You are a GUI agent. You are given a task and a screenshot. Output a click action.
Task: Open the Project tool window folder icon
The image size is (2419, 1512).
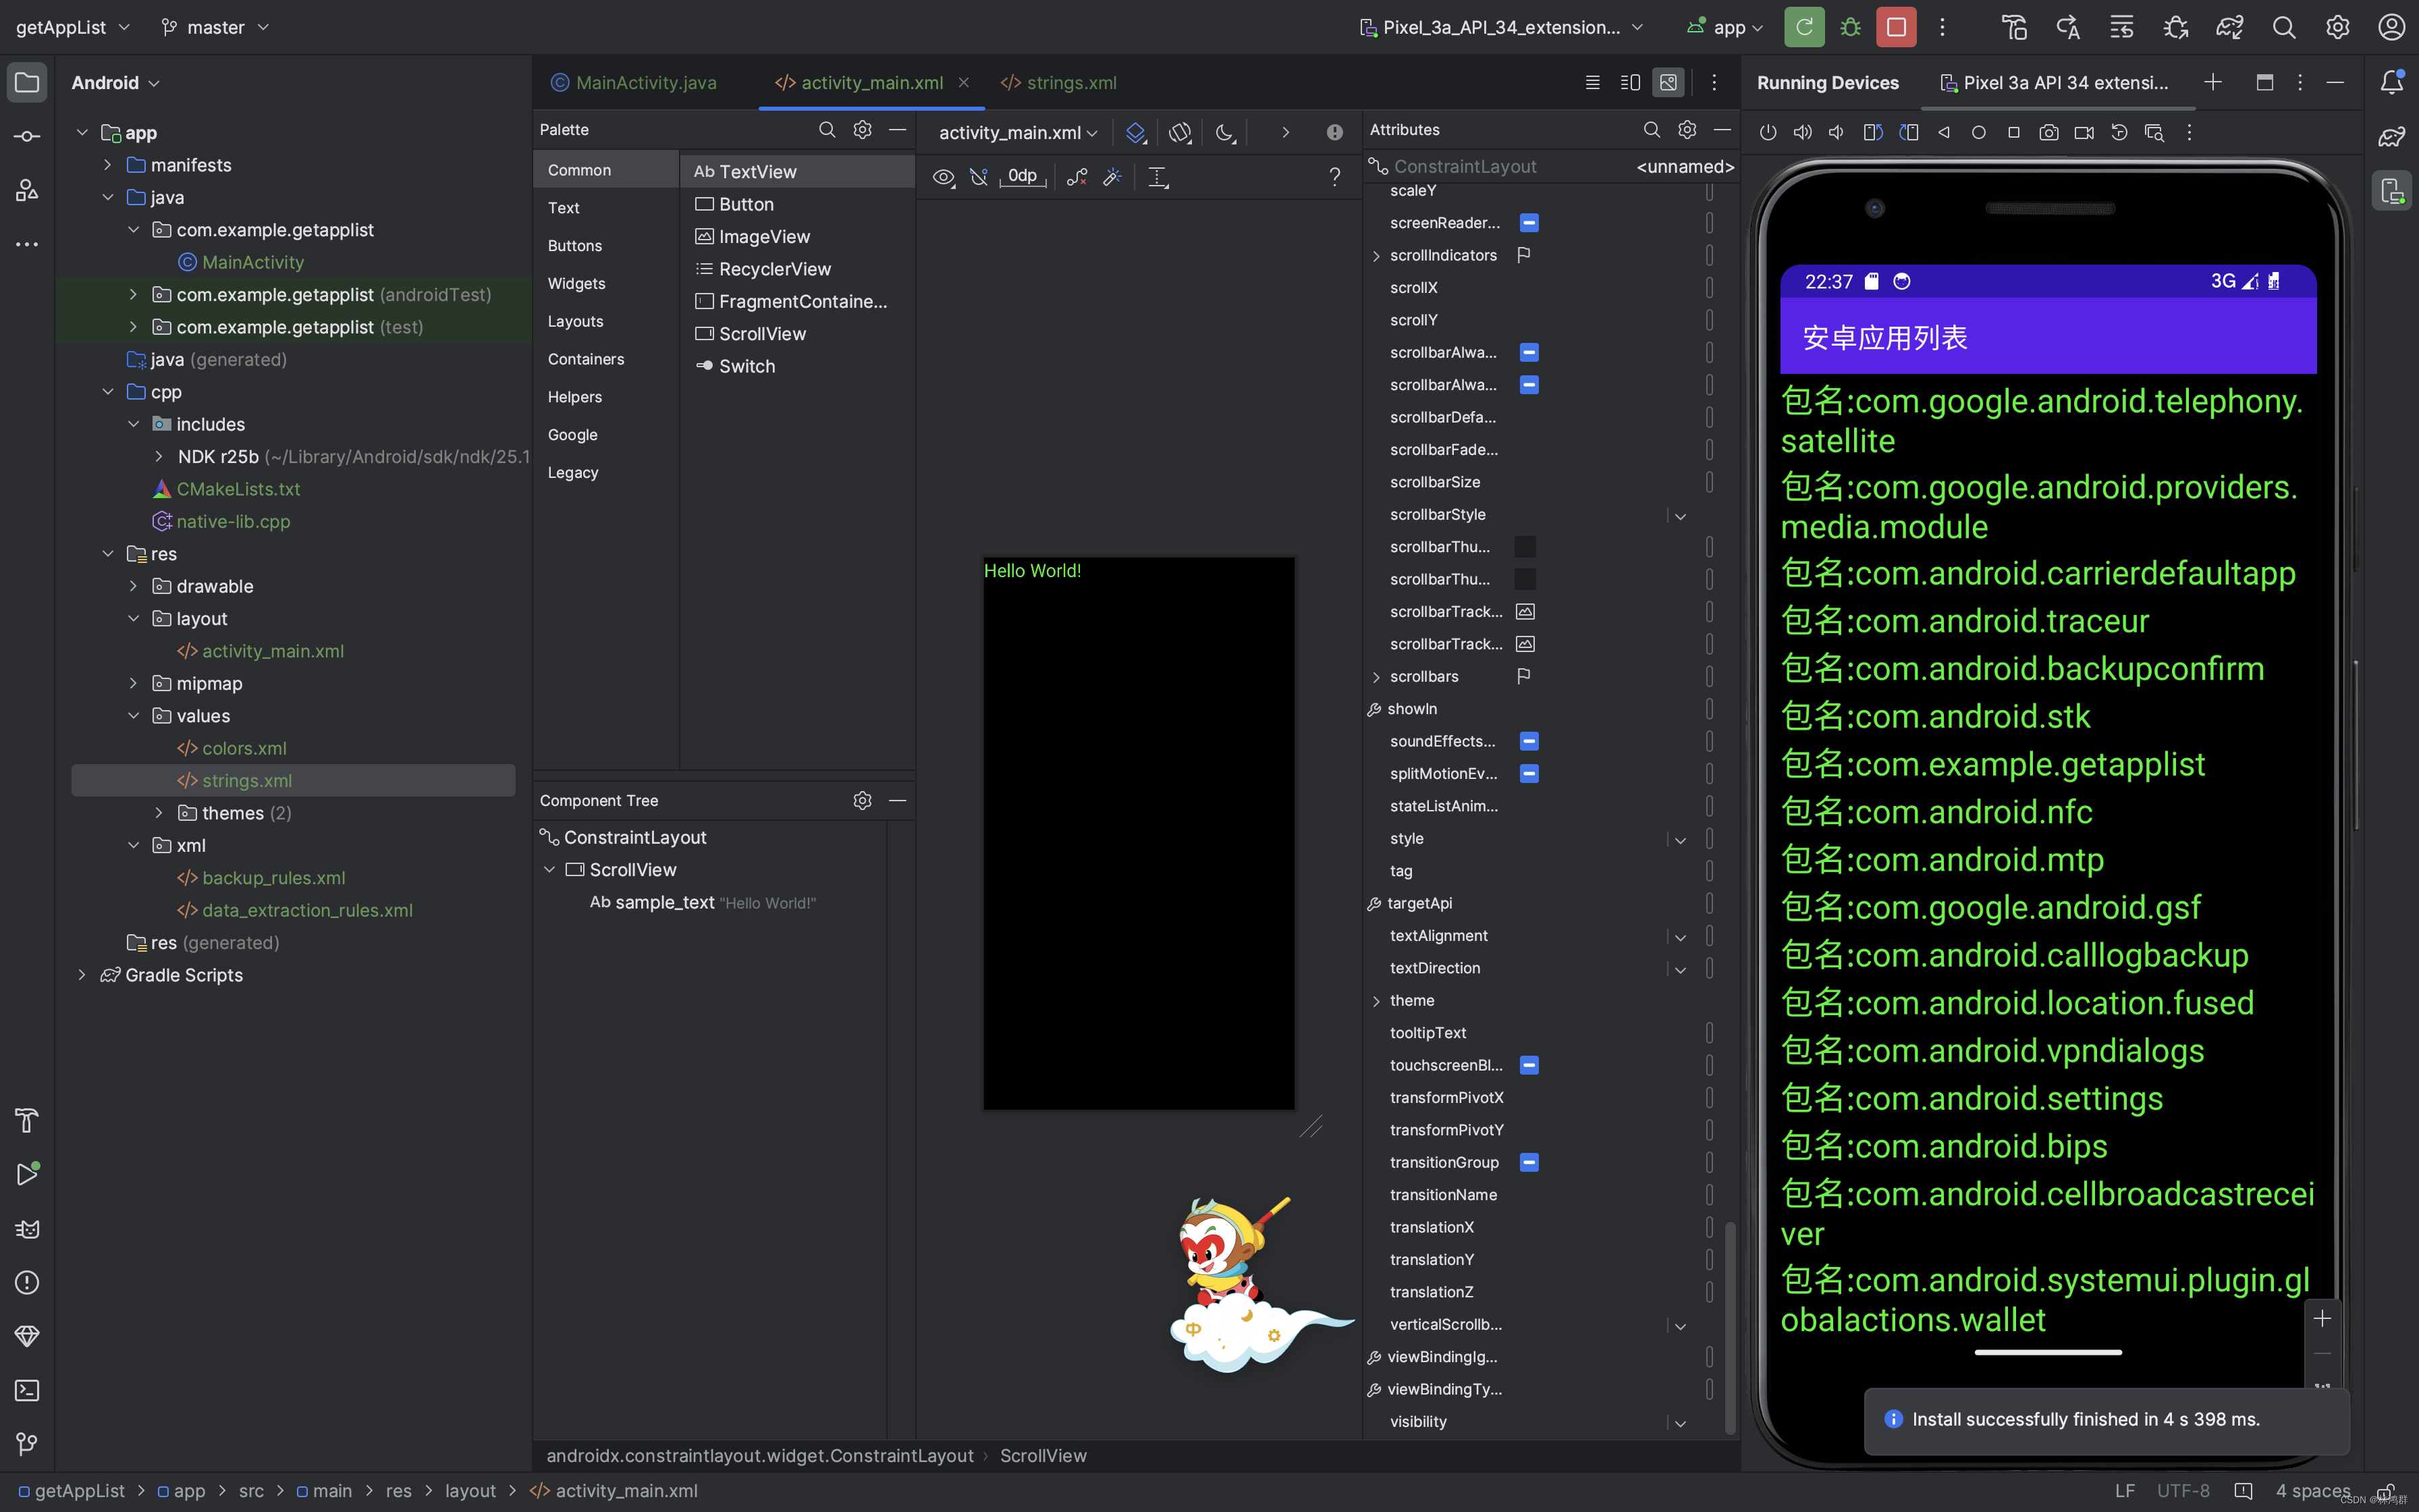27,82
